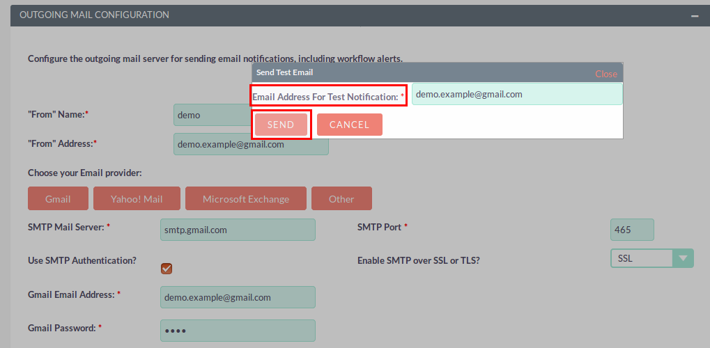This screenshot has width=710, height=348.
Task: Click the "Use SMTP Authentication?" label
Action: tap(82, 260)
